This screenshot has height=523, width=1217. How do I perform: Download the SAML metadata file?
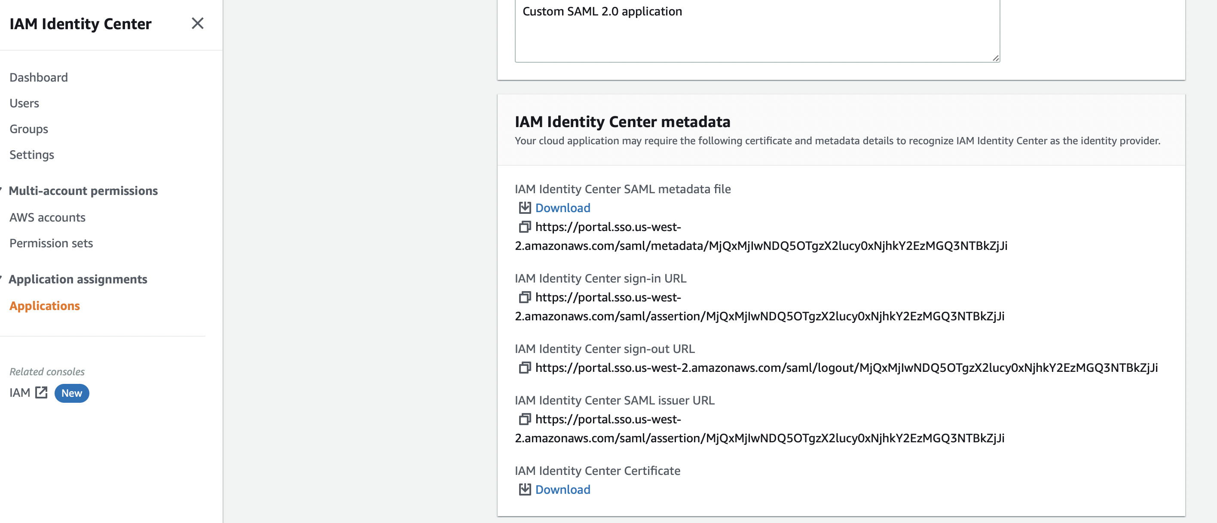pyautogui.click(x=562, y=208)
